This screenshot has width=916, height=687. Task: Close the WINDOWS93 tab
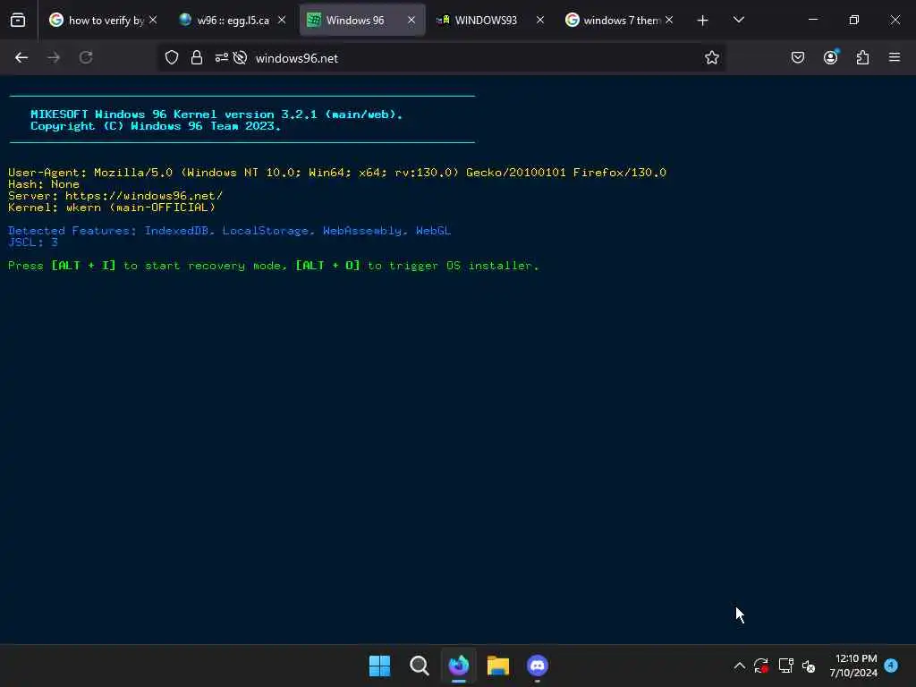click(x=540, y=21)
